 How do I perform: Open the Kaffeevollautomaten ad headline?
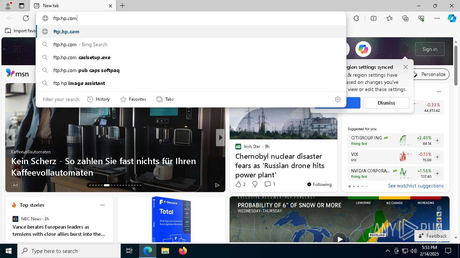pos(103,167)
